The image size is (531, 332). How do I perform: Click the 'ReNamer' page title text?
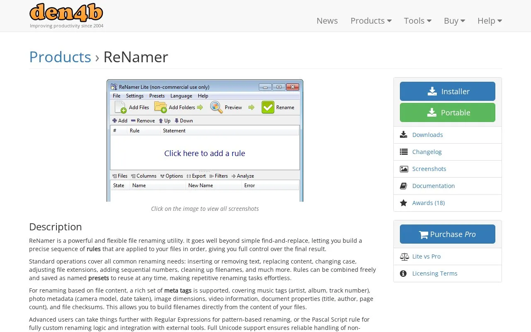coord(136,57)
